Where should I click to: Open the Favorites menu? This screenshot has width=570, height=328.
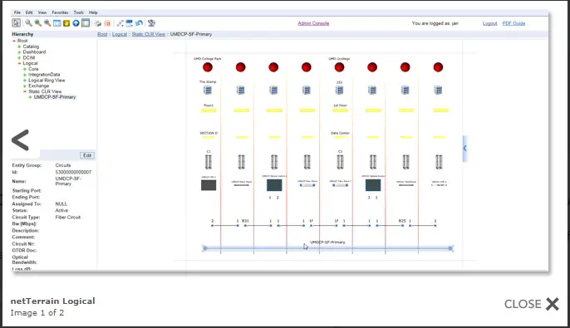tap(60, 12)
